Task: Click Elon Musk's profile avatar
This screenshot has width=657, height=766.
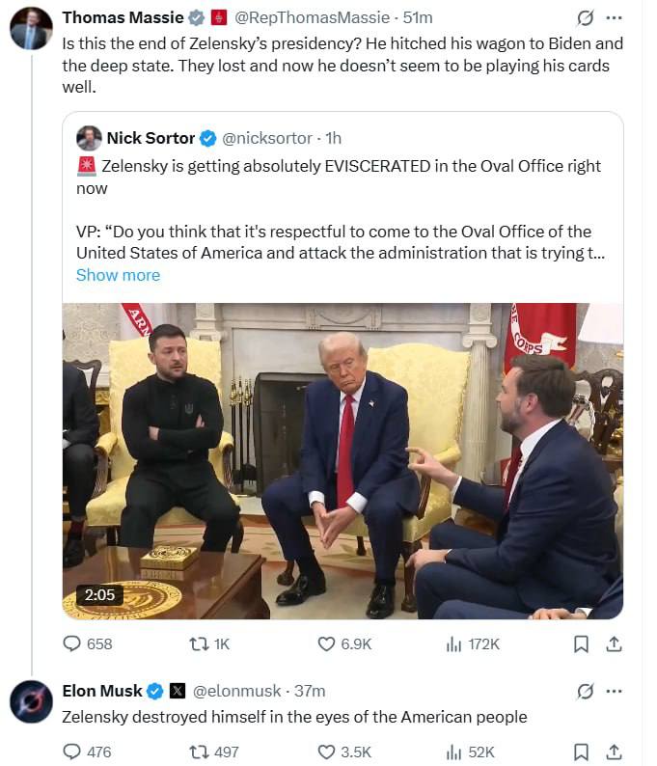Action: click(31, 701)
